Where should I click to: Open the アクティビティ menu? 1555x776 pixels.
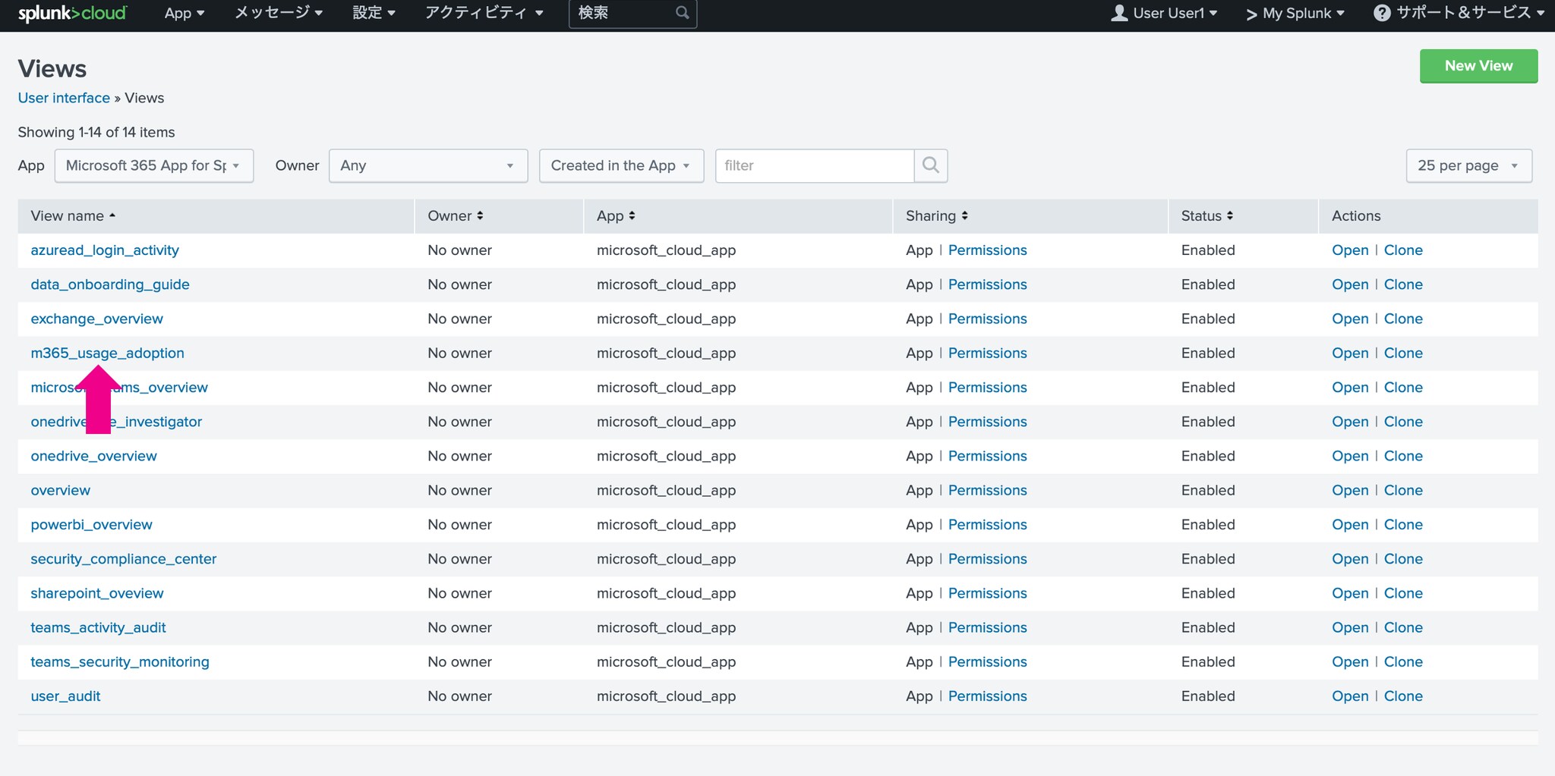[x=484, y=13]
